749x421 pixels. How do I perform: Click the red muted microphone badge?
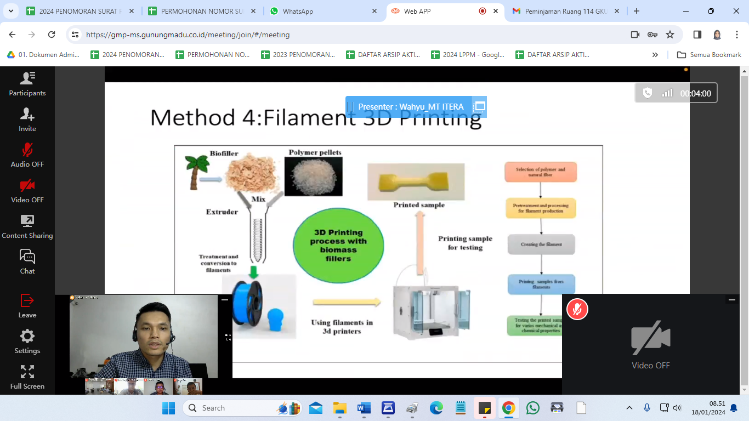point(577,309)
